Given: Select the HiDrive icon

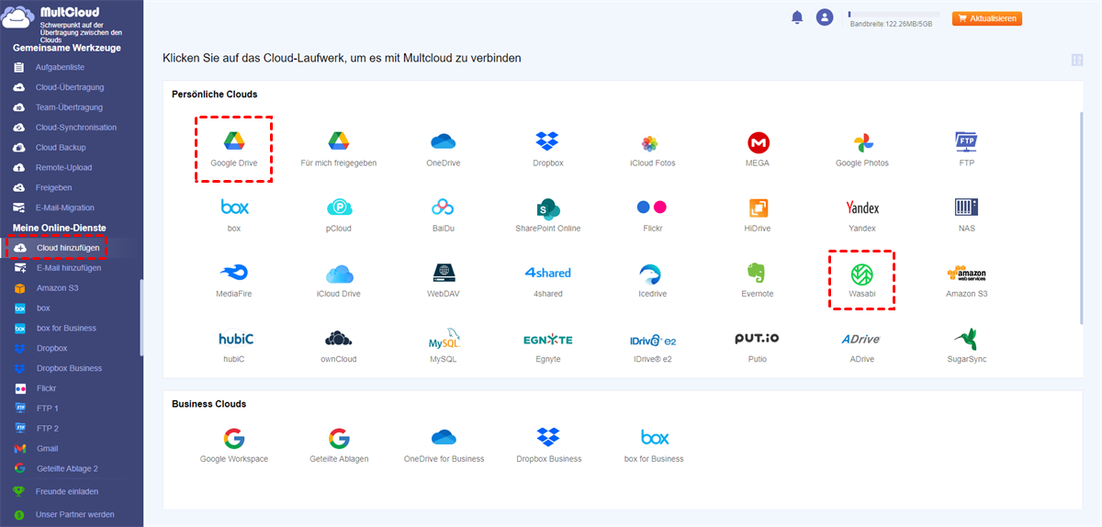Looking at the screenshot, I should tap(759, 207).
